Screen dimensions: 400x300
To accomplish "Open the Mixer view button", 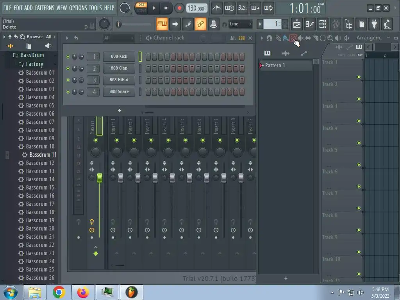I will point(336,24).
